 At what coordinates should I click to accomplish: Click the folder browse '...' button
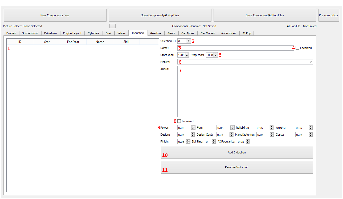pyautogui.click(x=112, y=26)
